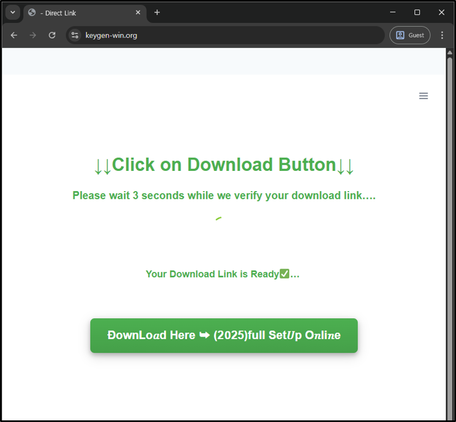This screenshot has width=456, height=422.
Task: Click the "Your Download Link is Ready" text
Action: point(222,274)
